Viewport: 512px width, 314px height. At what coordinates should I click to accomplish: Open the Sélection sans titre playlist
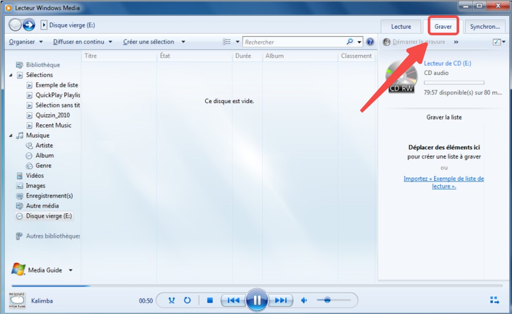[x=53, y=105]
